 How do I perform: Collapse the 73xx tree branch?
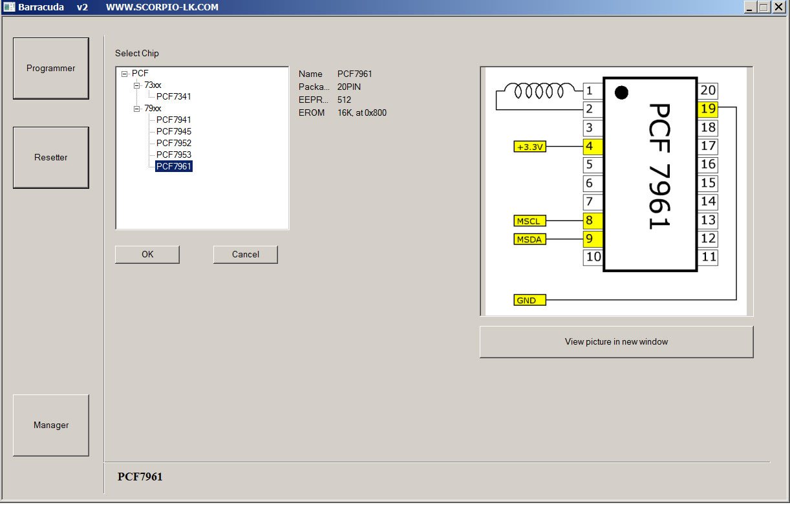click(x=137, y=85)
